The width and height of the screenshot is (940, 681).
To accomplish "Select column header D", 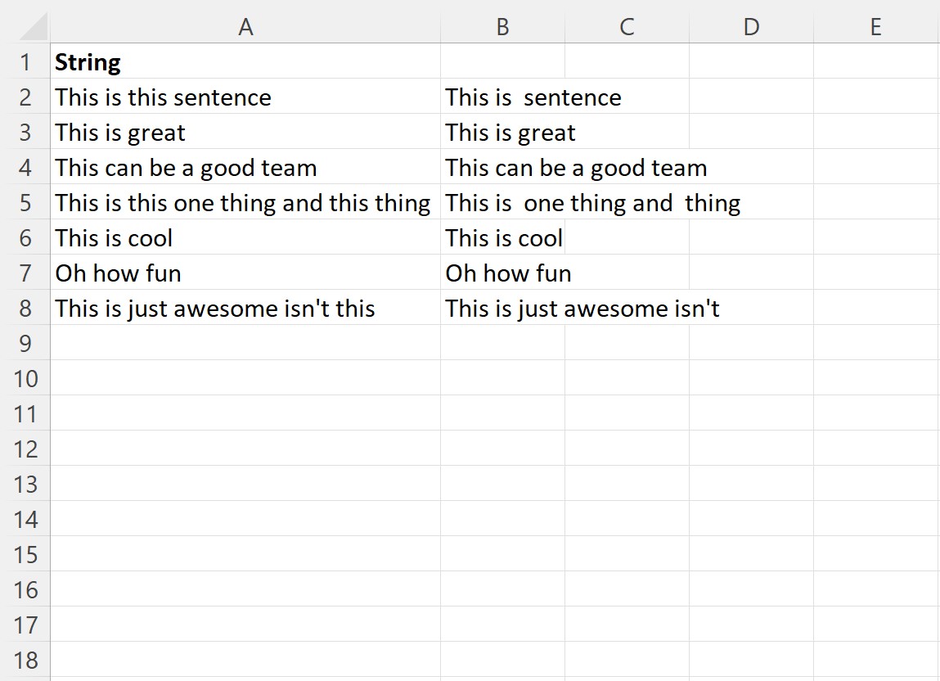I will pyautogui.click(x=750, y=27).
